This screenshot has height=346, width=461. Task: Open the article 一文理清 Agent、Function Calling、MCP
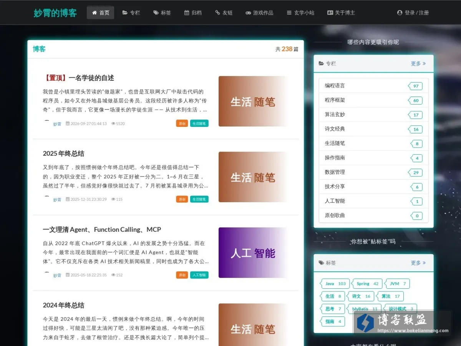[x=102, y=230]
